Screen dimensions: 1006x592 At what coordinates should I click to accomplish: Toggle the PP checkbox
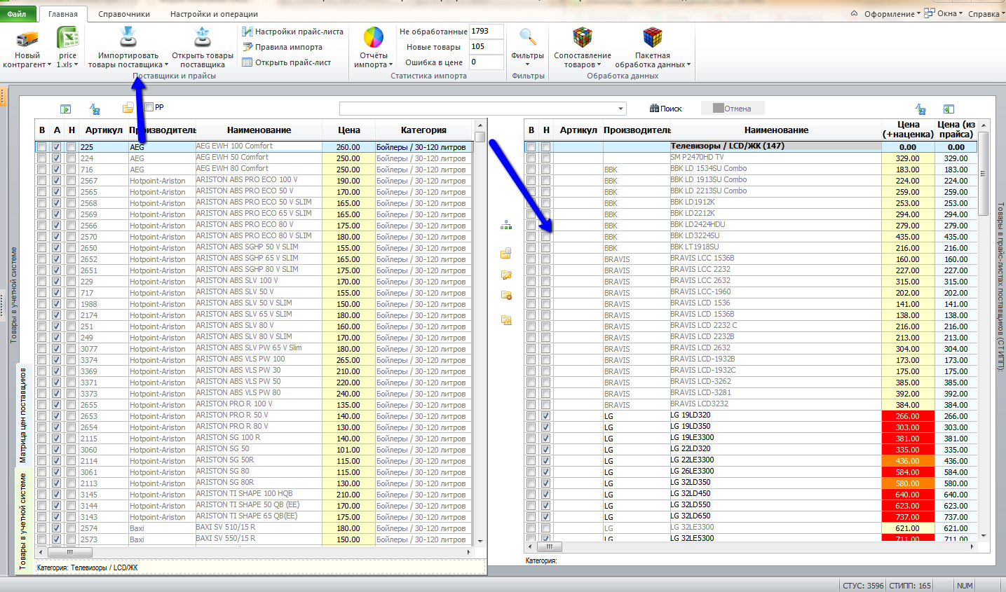coord(149,107)
